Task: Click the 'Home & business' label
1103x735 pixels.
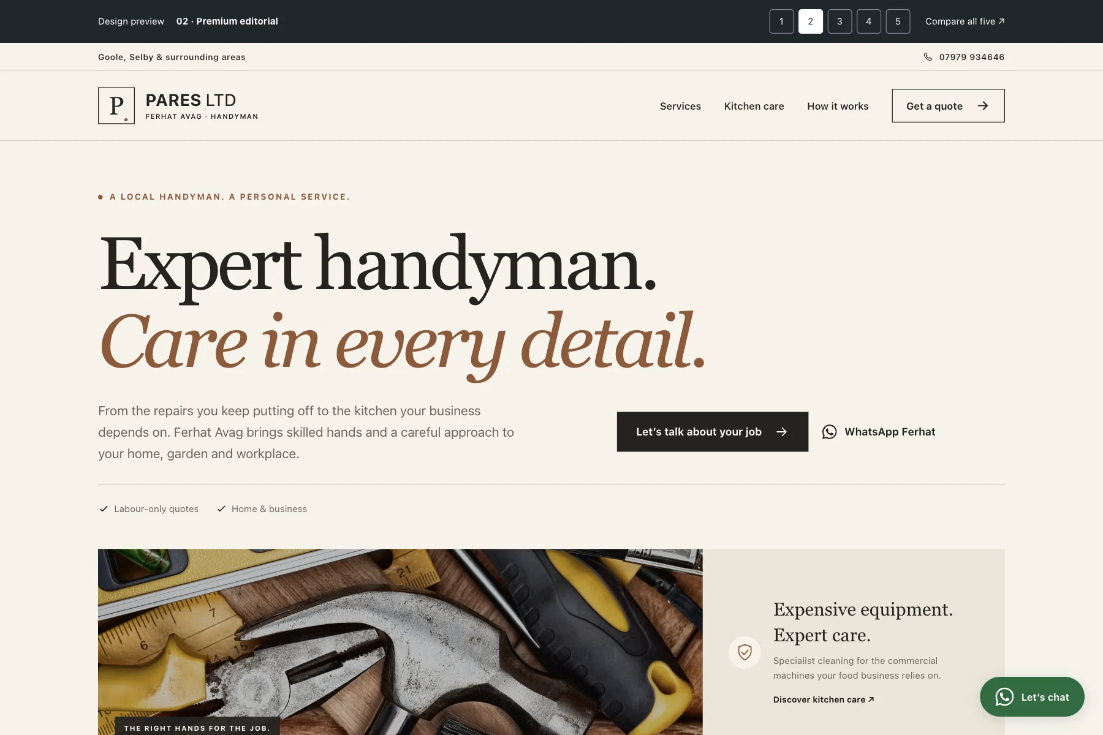Action: coord(269,509)
